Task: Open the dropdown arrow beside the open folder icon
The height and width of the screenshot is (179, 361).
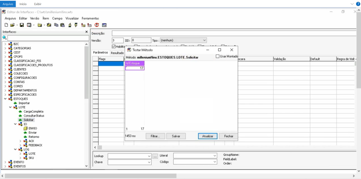Action: pos(17,25)
